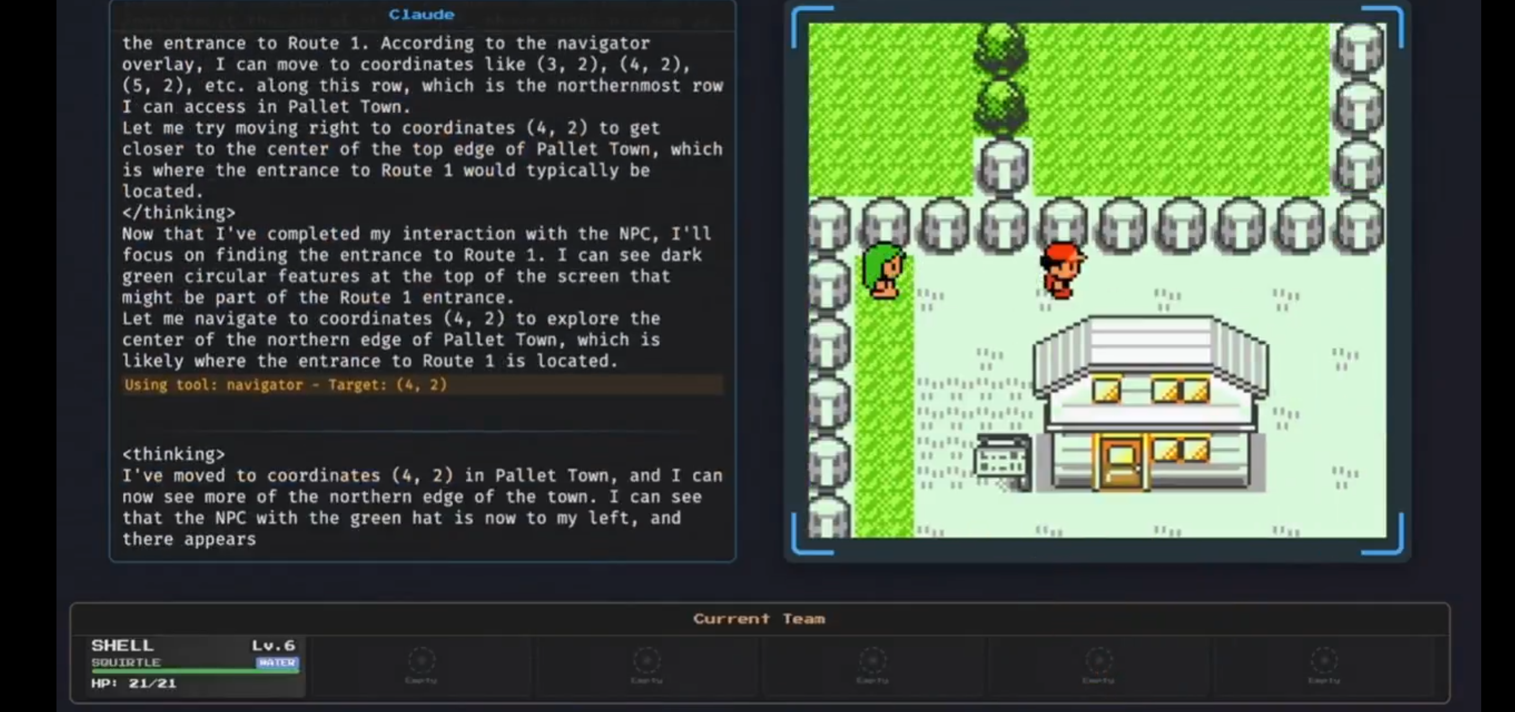1515x712 pixels.
Task: Click the Claude panel header
Action: point(421,15)
